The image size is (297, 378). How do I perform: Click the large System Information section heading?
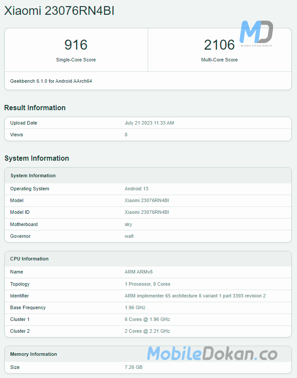[x=37, y=159]
